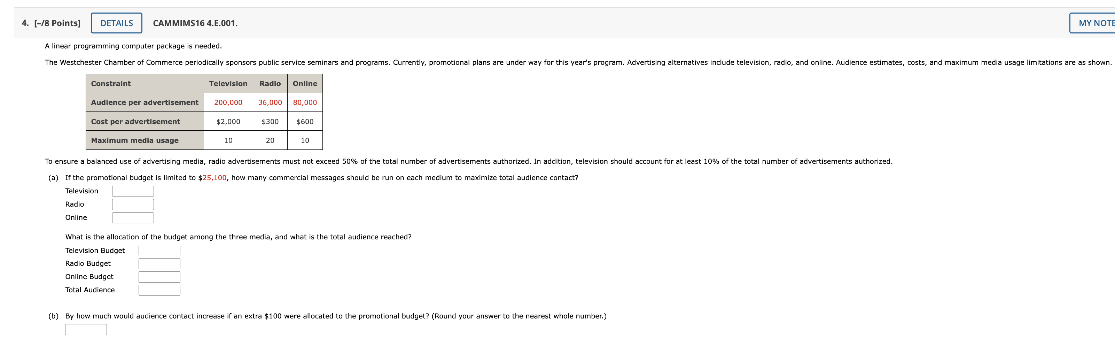Click the Online Budget input field

click(159, 276)
